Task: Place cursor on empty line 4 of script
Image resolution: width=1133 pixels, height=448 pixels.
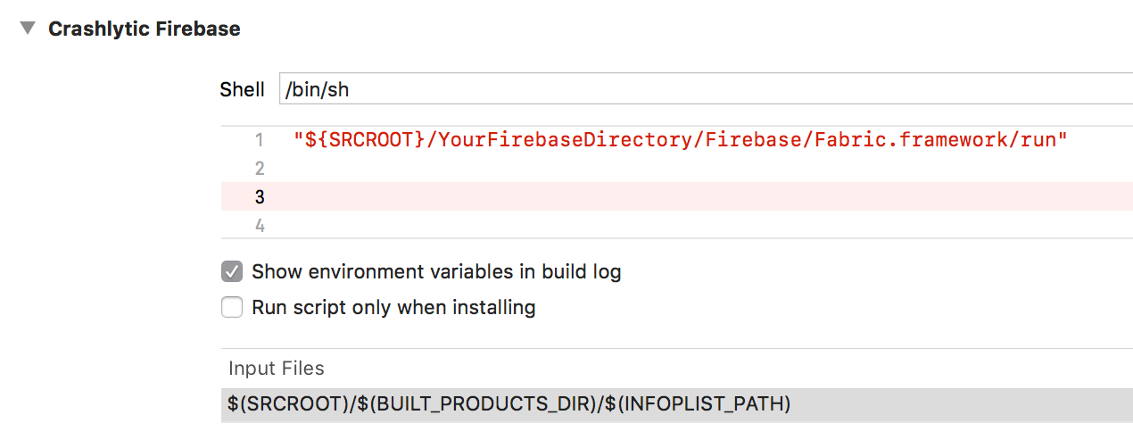Action: pos(705,225)
